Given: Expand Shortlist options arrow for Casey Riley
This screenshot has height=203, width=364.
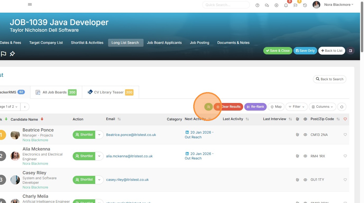Looking at the screenshot, I should [x=99, y=180].
